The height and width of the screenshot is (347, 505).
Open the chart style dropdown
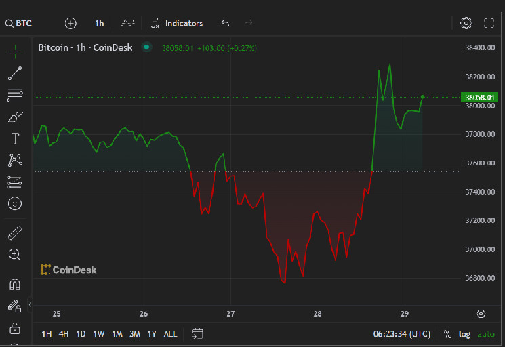coord(127,23)
